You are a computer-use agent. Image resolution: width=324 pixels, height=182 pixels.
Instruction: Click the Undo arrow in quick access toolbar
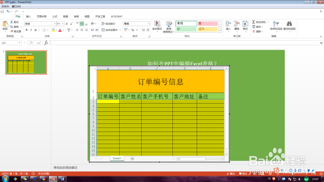pyautogui.click(x=8, y=12)
